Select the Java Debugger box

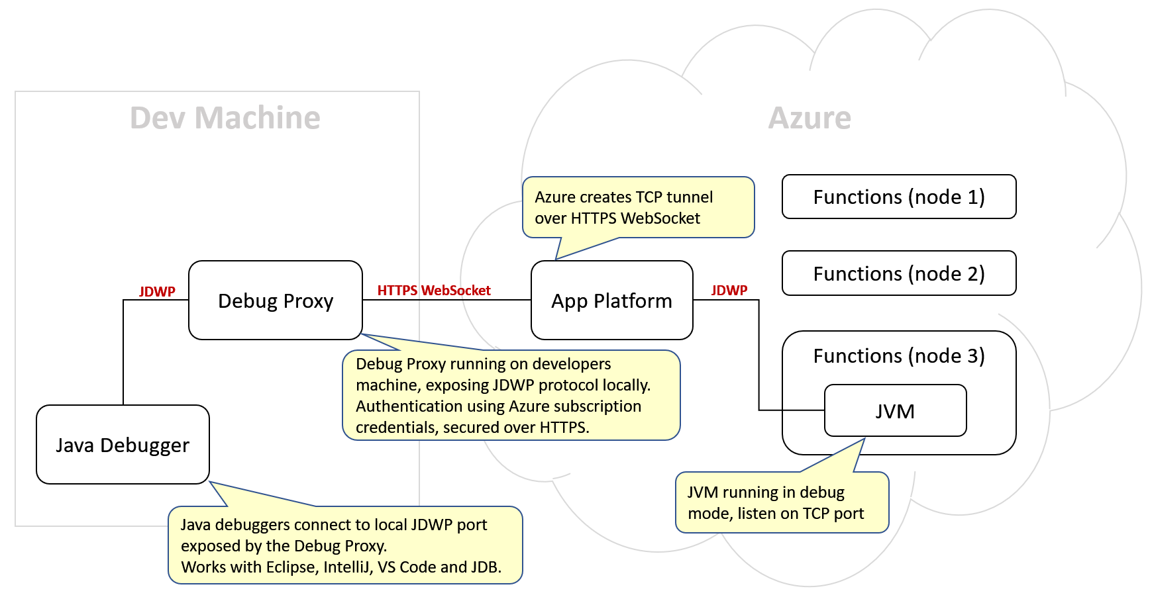pos(123,445)
